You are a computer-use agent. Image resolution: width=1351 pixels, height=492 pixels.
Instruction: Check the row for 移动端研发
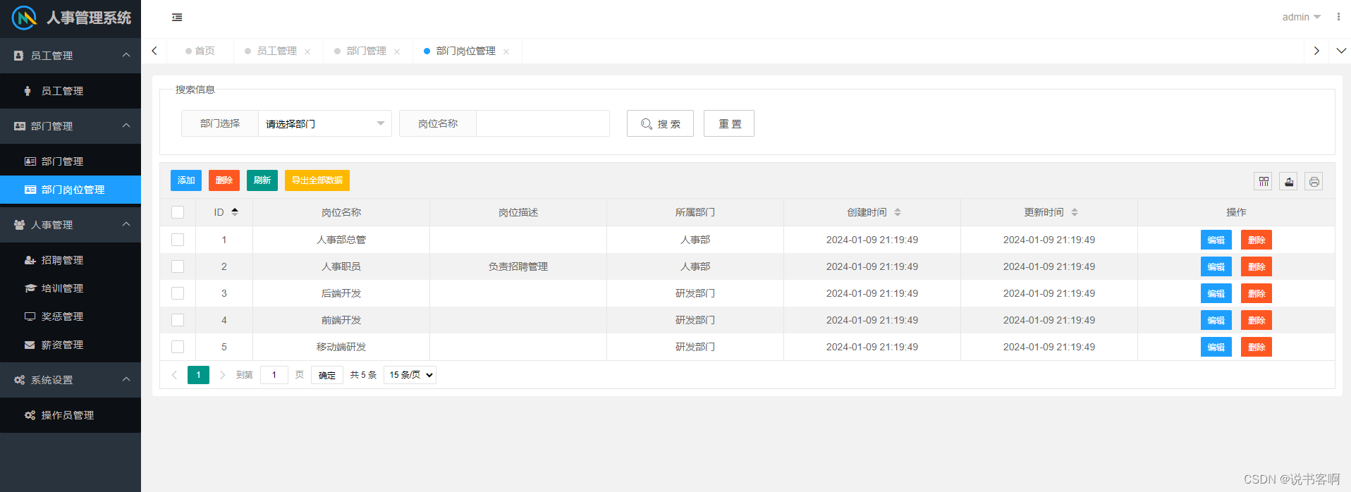[x=178, y=347]
